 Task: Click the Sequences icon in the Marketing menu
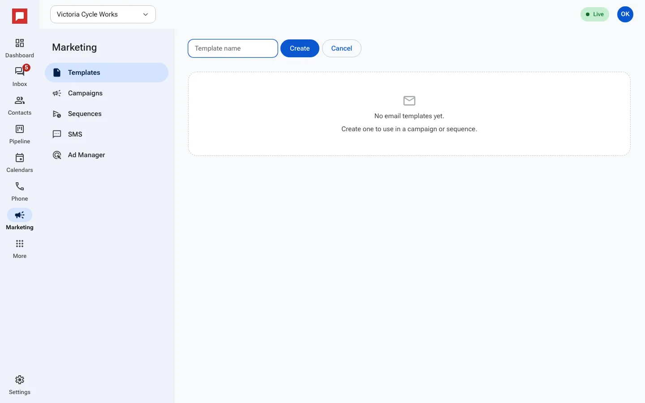point(57,114)
